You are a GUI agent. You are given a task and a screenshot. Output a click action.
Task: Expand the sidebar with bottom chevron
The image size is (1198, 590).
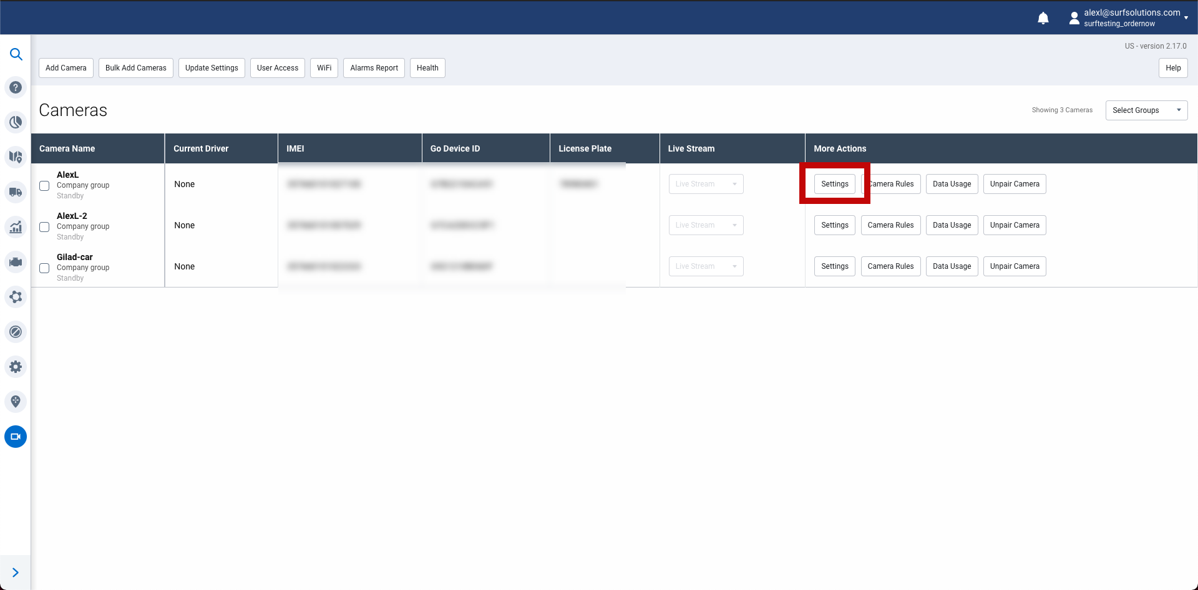[16, 573]
